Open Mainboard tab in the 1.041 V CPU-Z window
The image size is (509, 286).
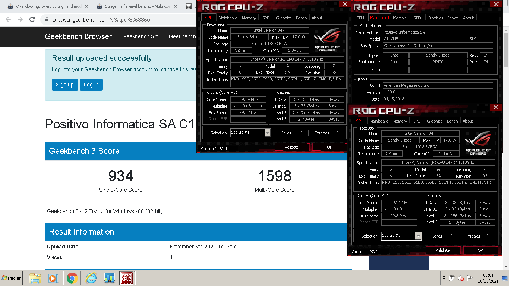click(x=228, y=18)
